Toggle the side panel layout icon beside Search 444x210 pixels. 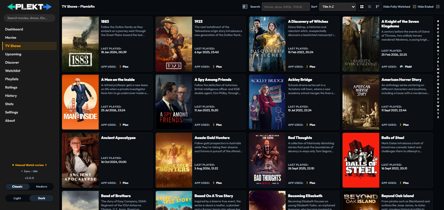coord(245,6)
